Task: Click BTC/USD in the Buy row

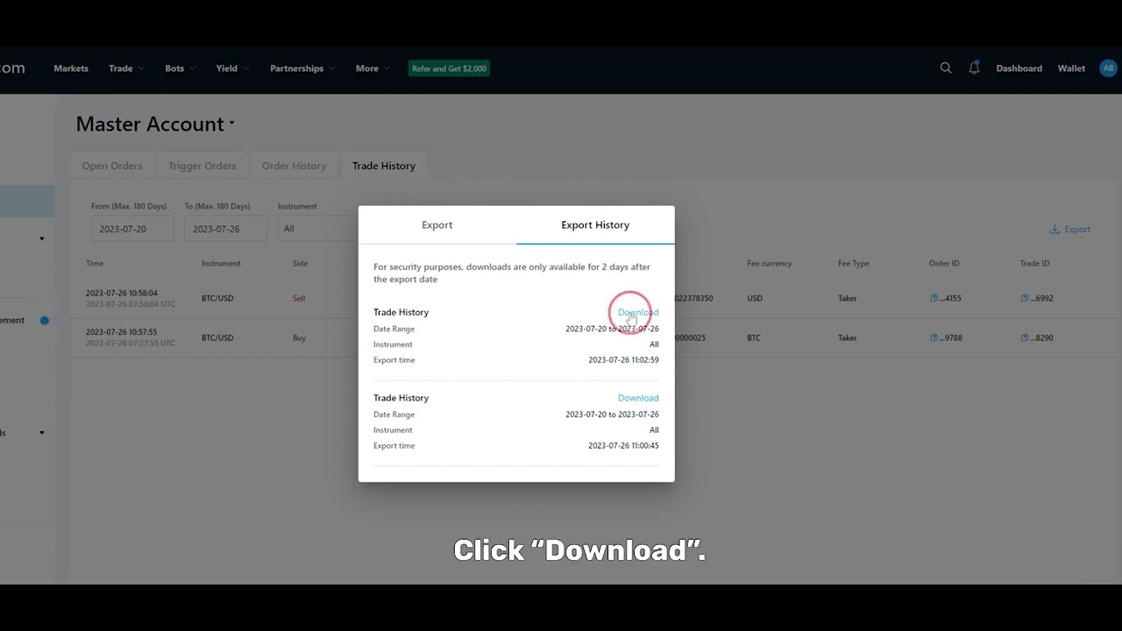Action: coord(217,337)
